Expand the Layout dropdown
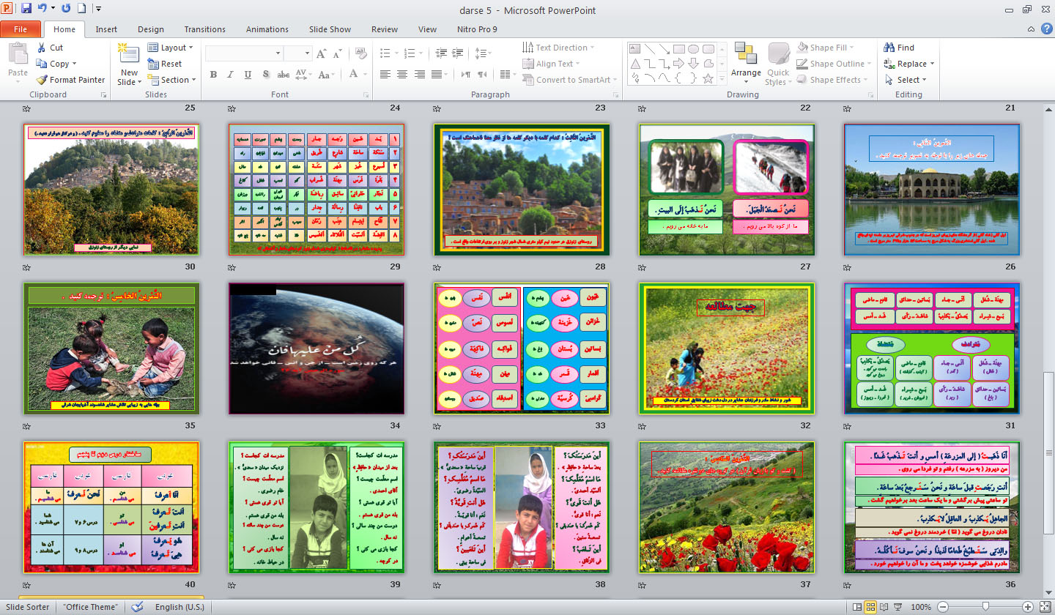1055x615 pixels. pos(171,48)
